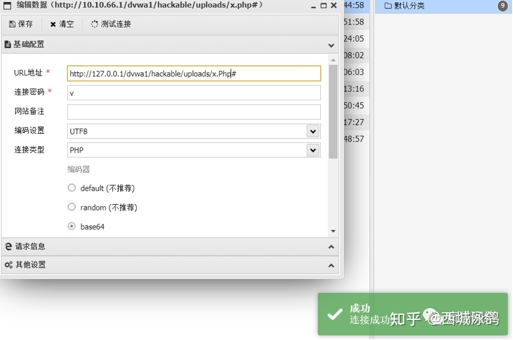Open the UTF8 encoding combo box

(x=194, y=131)
